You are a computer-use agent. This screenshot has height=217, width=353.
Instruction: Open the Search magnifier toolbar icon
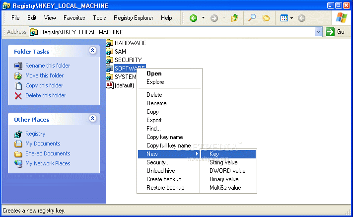tap(252, 18)
